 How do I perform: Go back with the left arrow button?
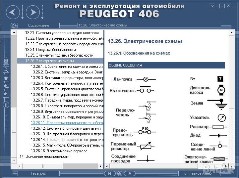click(12, 13)
